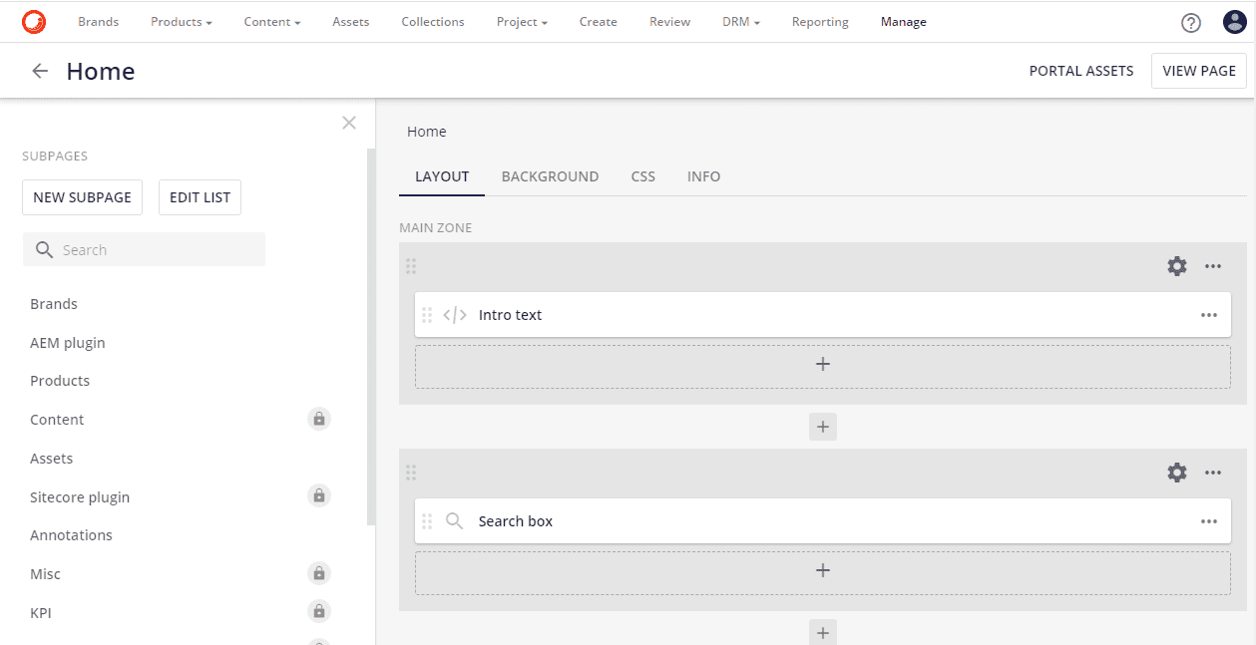This screenshot has width=1256, height=645.
Task: Add a row between Intro text and Search box rows
Action: (x=823, y=427)
